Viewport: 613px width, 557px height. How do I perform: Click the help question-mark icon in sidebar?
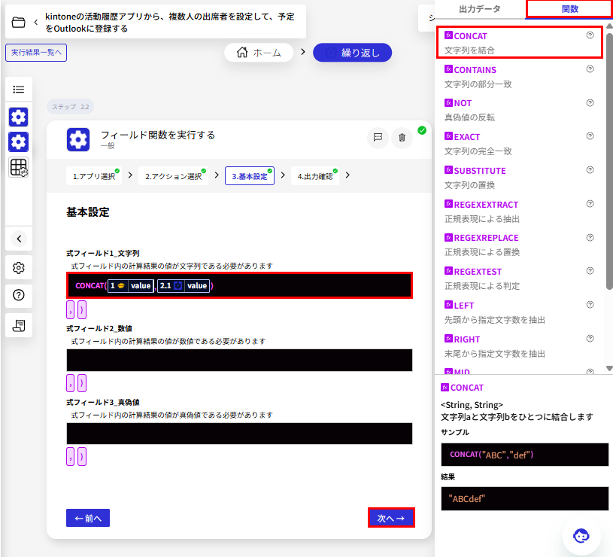18,294
